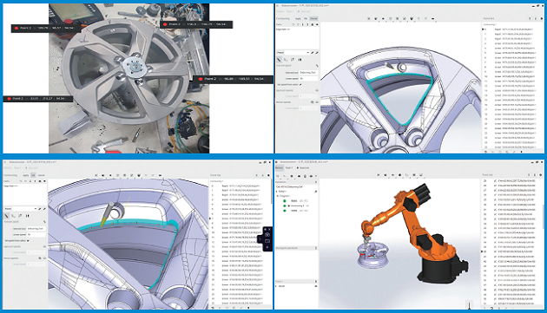Expand the Program tree node in robot window
Screen dimensions: 547x313
pos(278,196)
